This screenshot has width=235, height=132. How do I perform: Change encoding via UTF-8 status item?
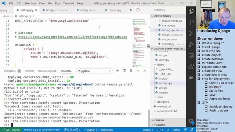[160, 130]
